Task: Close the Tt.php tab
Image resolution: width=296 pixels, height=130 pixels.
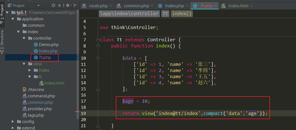Action: tap(216, 6)
